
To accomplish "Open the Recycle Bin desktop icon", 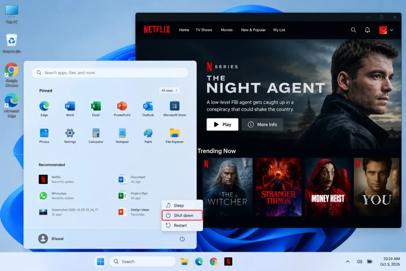I will 11,43.
